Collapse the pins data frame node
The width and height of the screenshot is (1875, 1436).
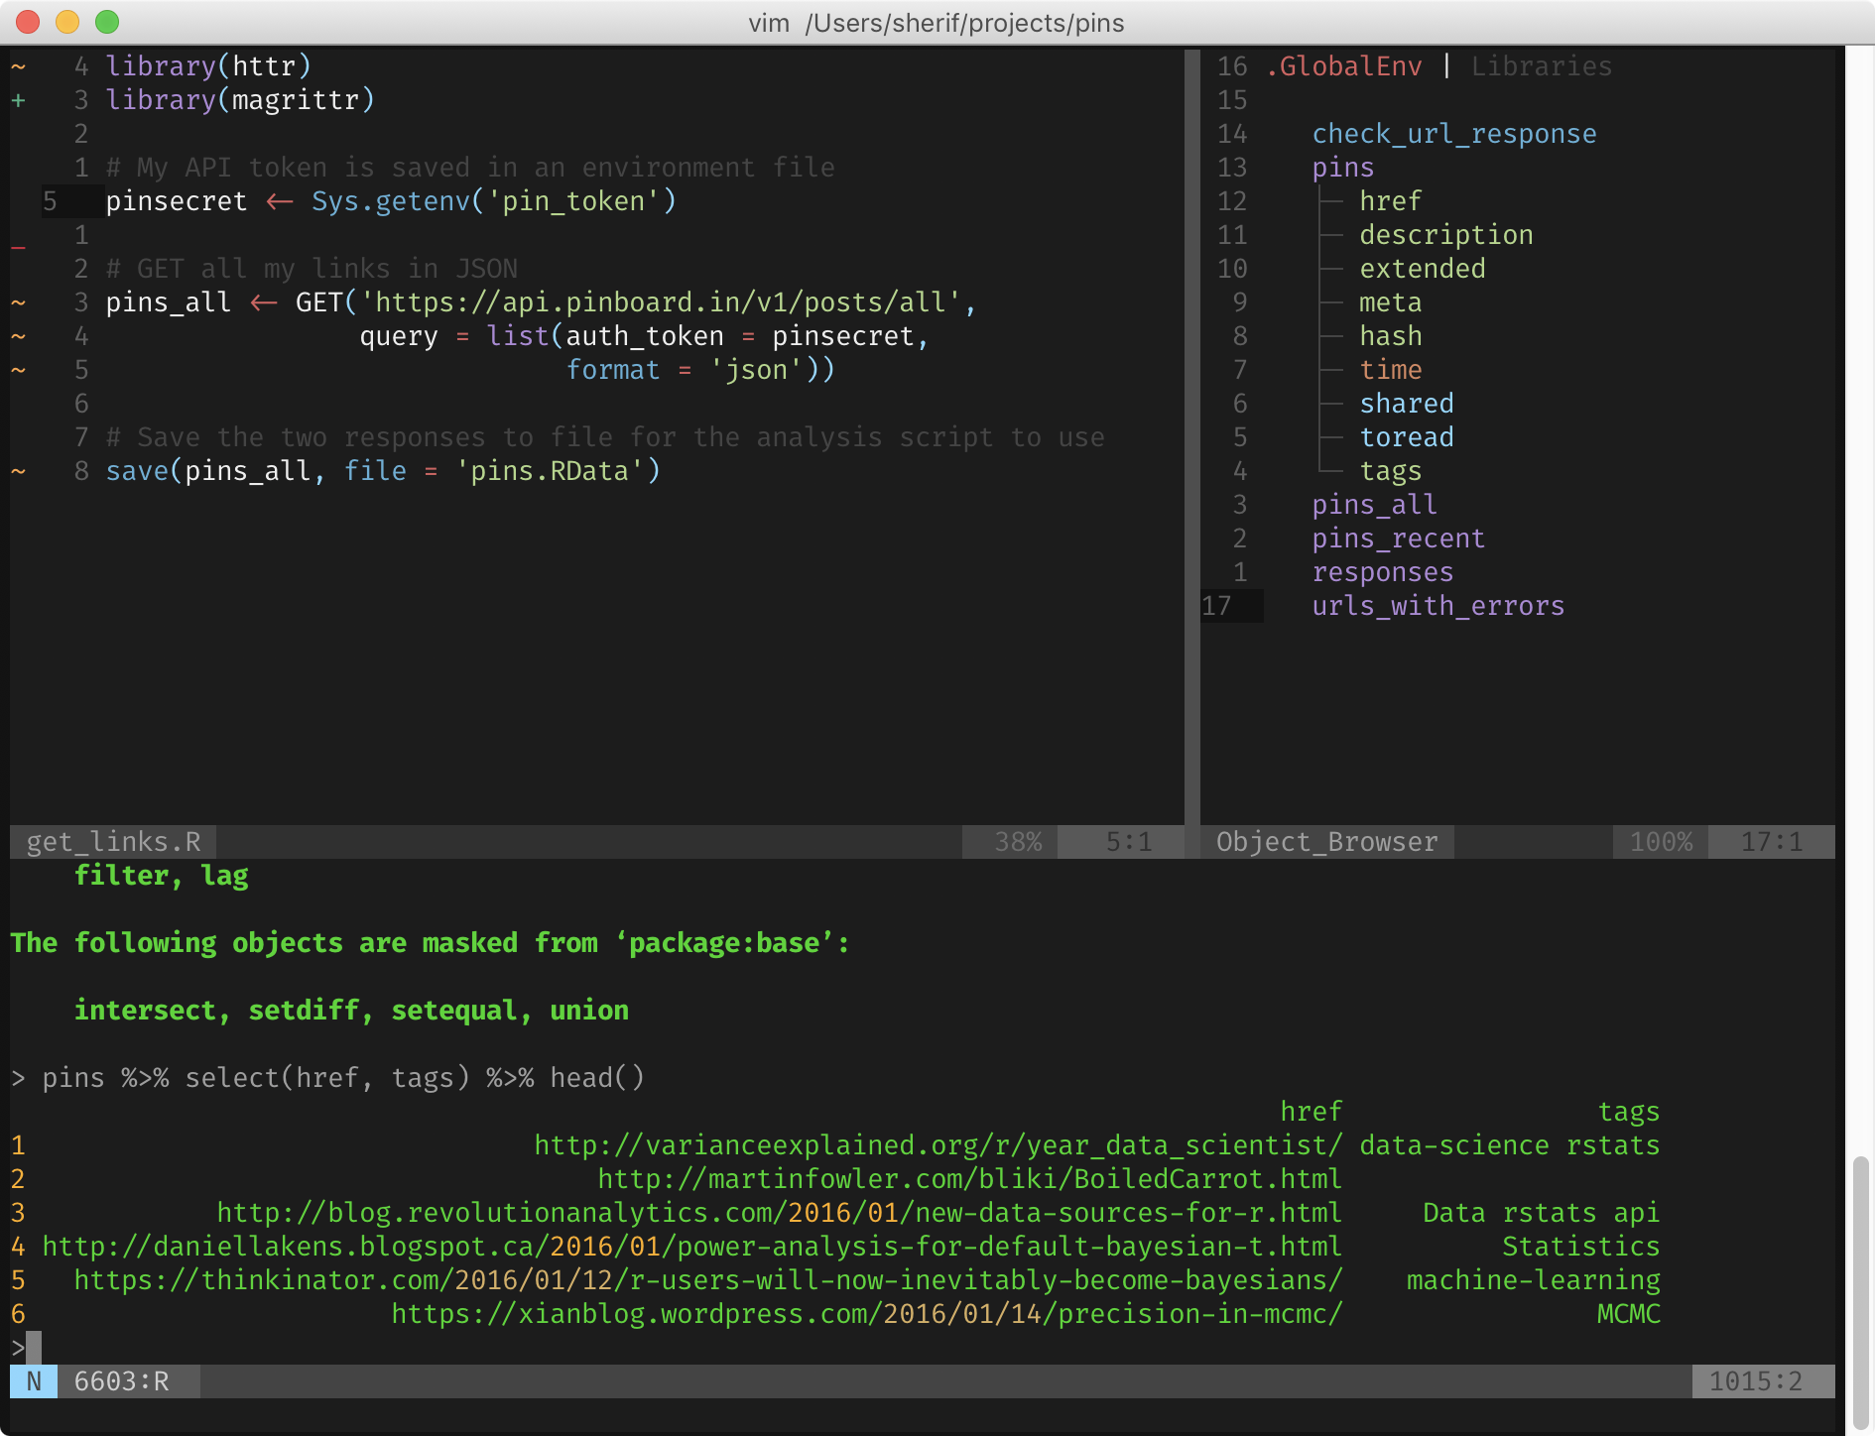(x=1342, y=168)
